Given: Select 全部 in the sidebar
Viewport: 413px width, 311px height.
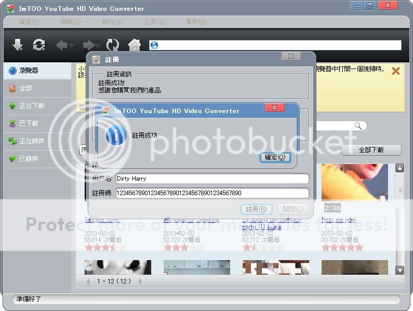Looking at the screenshot, I should click(37, 88).
